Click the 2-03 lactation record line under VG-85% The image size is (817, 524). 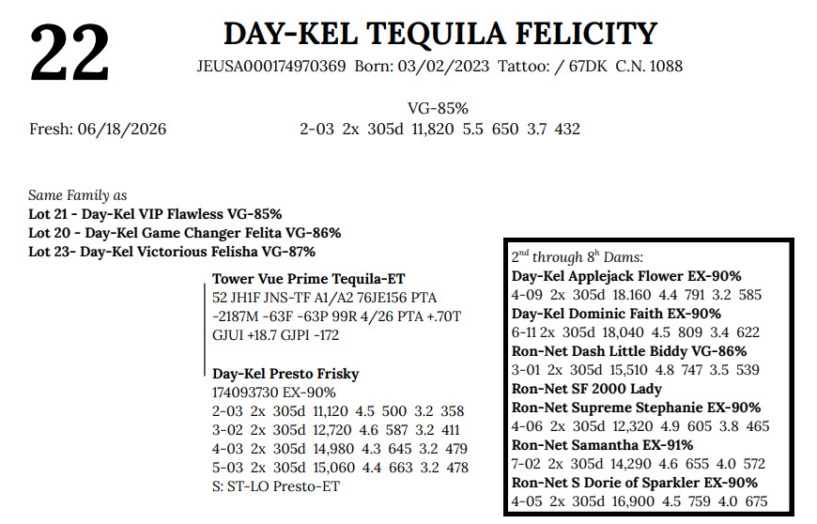(x=439, y=129)
